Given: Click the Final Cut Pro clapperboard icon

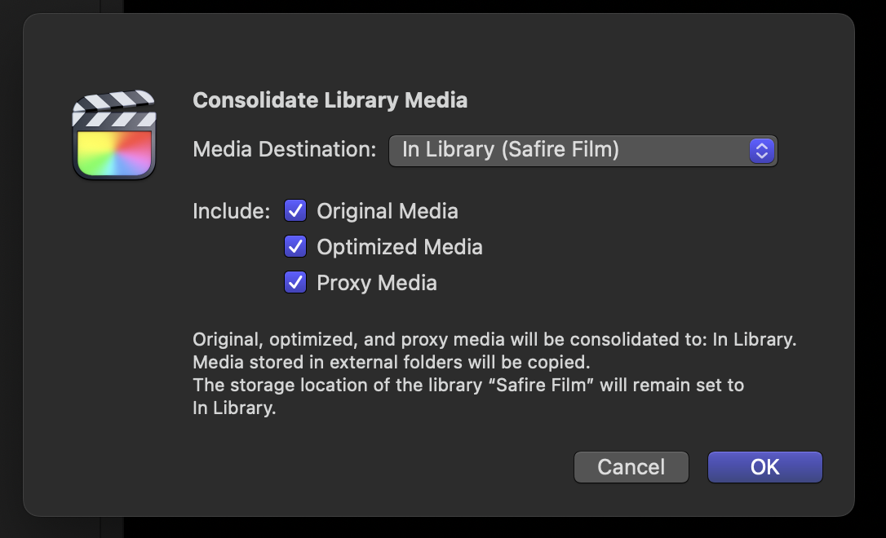Looking at the screenshot, I should click(113, 135).
